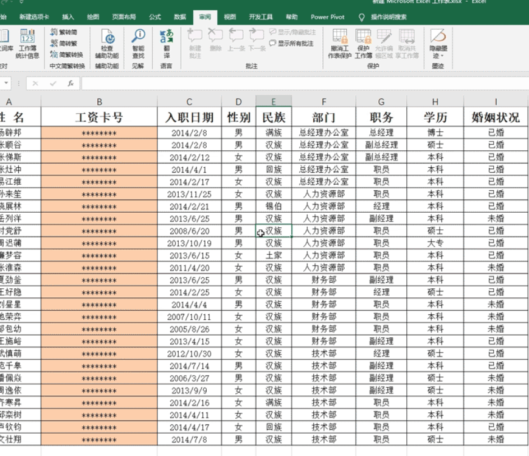Click the formula bar confirm checkmark icon

(53, 83)
